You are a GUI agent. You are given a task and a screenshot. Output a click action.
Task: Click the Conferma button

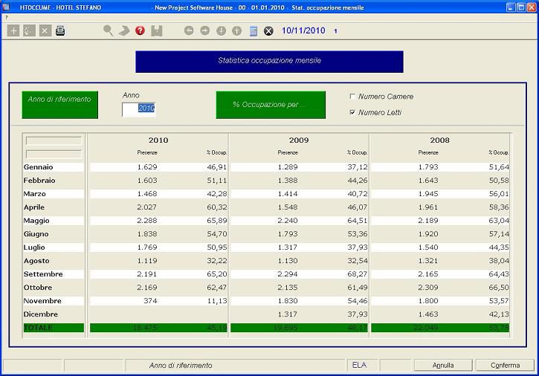505,365
